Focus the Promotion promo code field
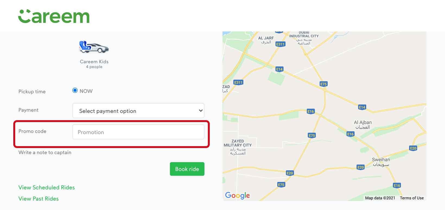This screenshot has width=445, height=210. coord(138,132)
